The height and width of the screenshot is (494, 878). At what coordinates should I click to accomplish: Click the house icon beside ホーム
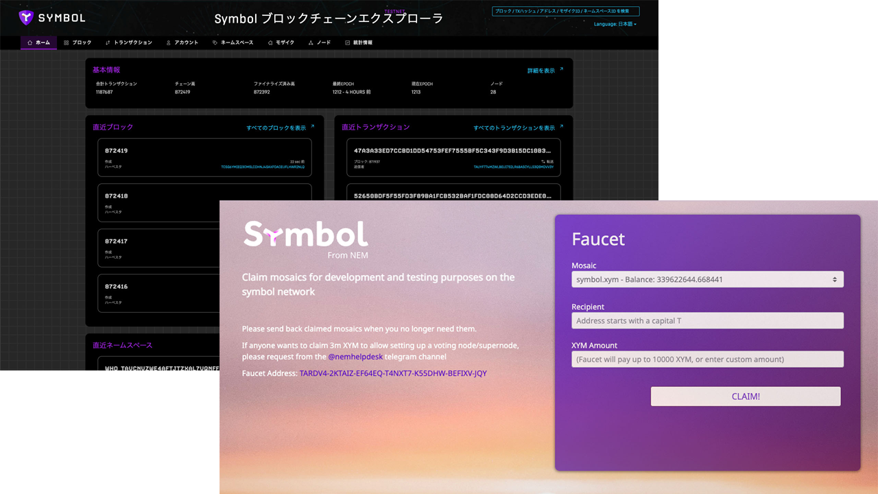click(30, 43)
